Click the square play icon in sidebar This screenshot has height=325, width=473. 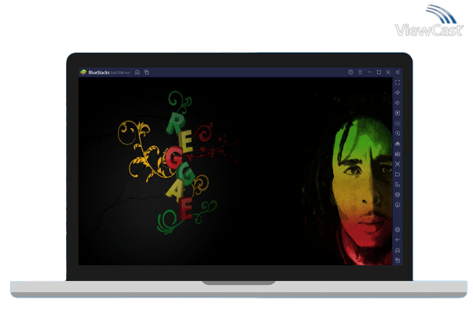pyautogui.click(x=398, y=113)
